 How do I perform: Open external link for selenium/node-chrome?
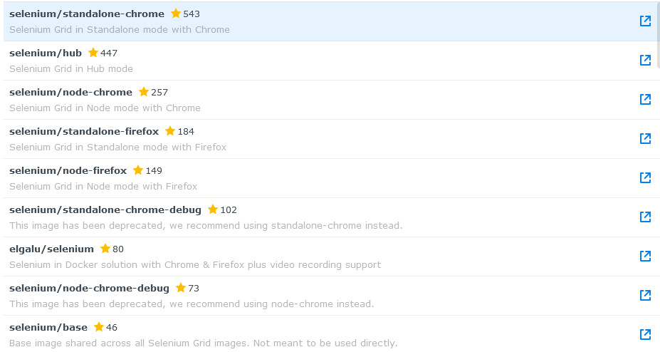(645, 99)
